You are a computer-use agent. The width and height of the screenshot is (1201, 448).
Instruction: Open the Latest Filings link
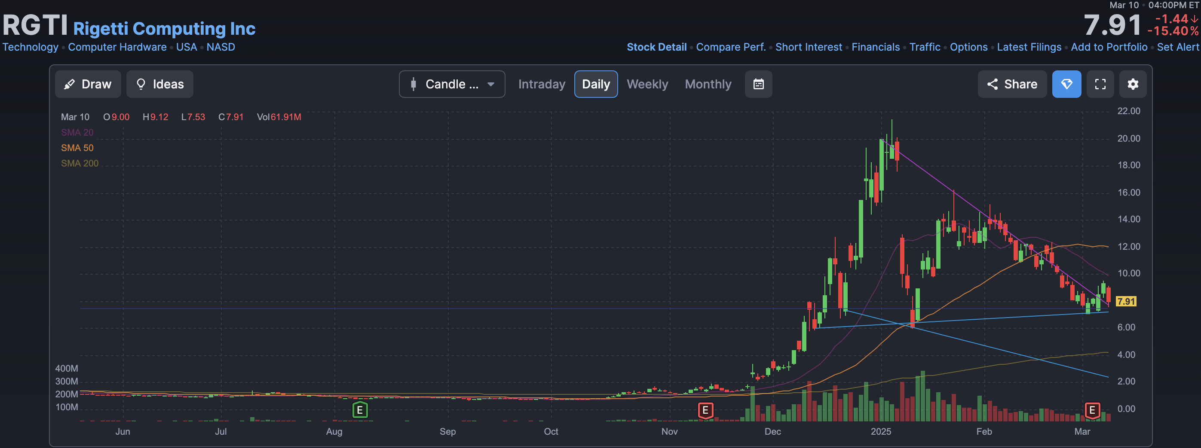click(1029, 47)
